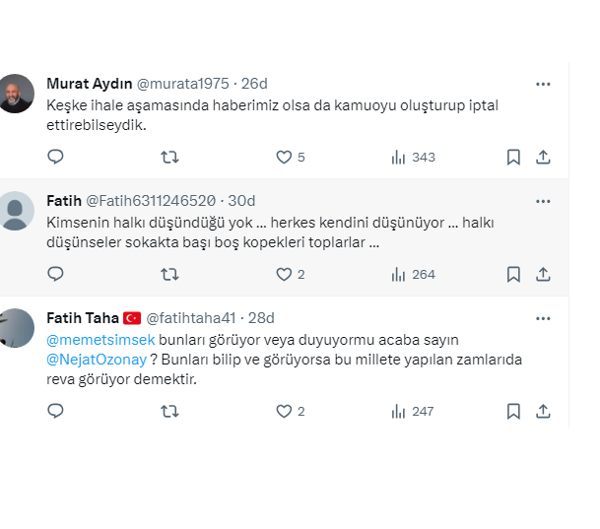Open the 26d timestamp on Murat's tweet
This screenshot has width=600, height=529.
point(255,84)
